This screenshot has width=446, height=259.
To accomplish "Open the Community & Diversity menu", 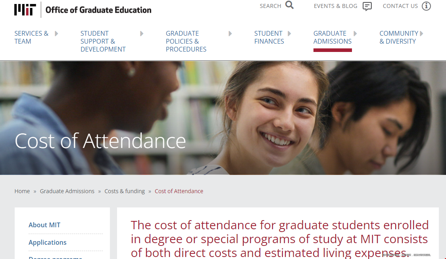I will tap(398, 37).
